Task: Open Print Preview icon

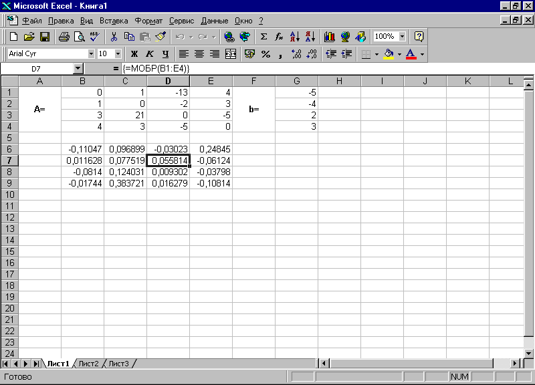Action: [x=79, y=37]
